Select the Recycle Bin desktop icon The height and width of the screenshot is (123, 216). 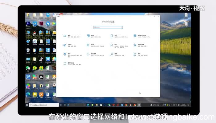click(x=28, y=51)
